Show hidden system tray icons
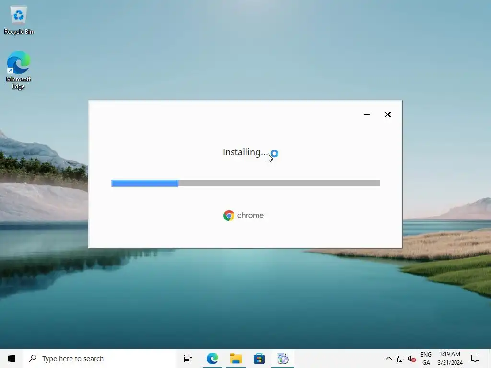The width and height of the screenshot is (491, 368). click(x=388, y=358)
